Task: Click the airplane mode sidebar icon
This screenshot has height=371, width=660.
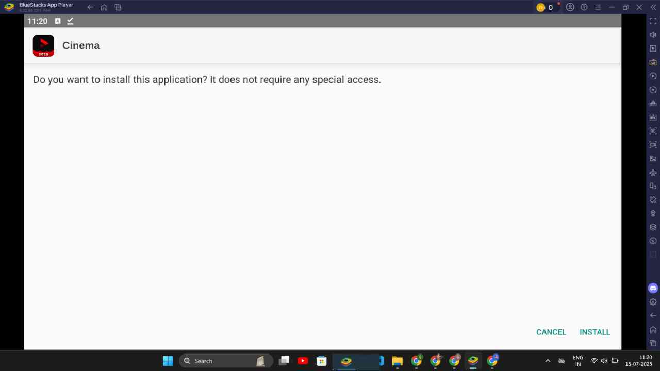Action: coord(653,172)
